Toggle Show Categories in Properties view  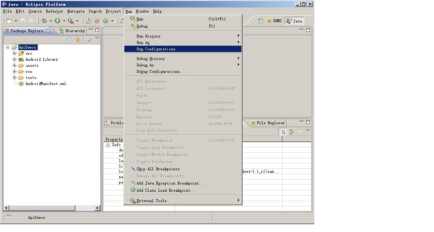[x=283, y=132]
